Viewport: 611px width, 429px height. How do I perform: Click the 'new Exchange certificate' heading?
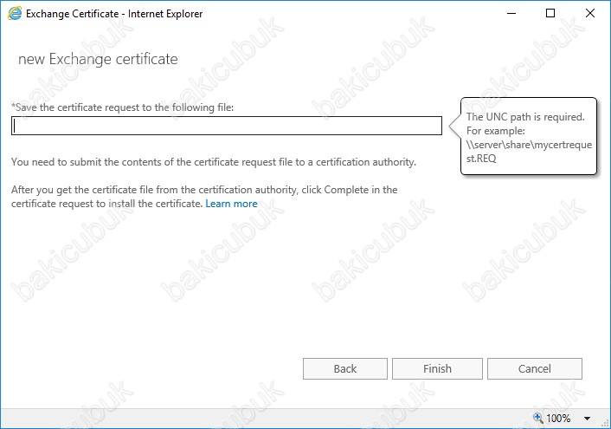(98, 59)
